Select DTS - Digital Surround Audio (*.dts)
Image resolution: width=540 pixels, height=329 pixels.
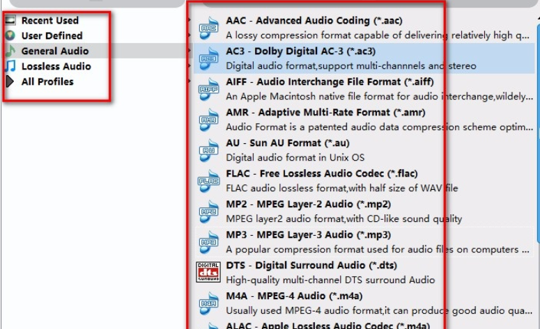[x=311, y=266]
